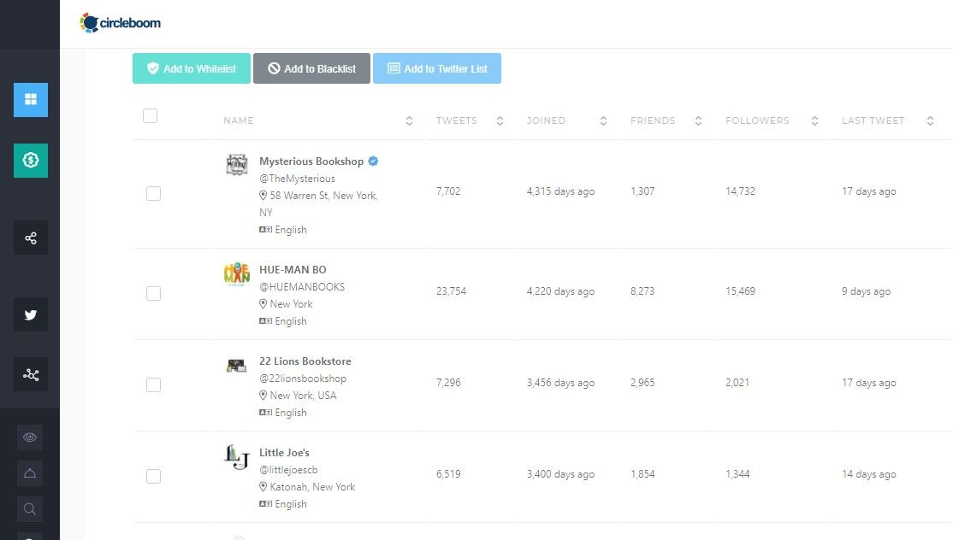Image resolution: width=953 pixels, height=540 pixels.
Task: Click the 3,400 days ago value
Action: 560,474
